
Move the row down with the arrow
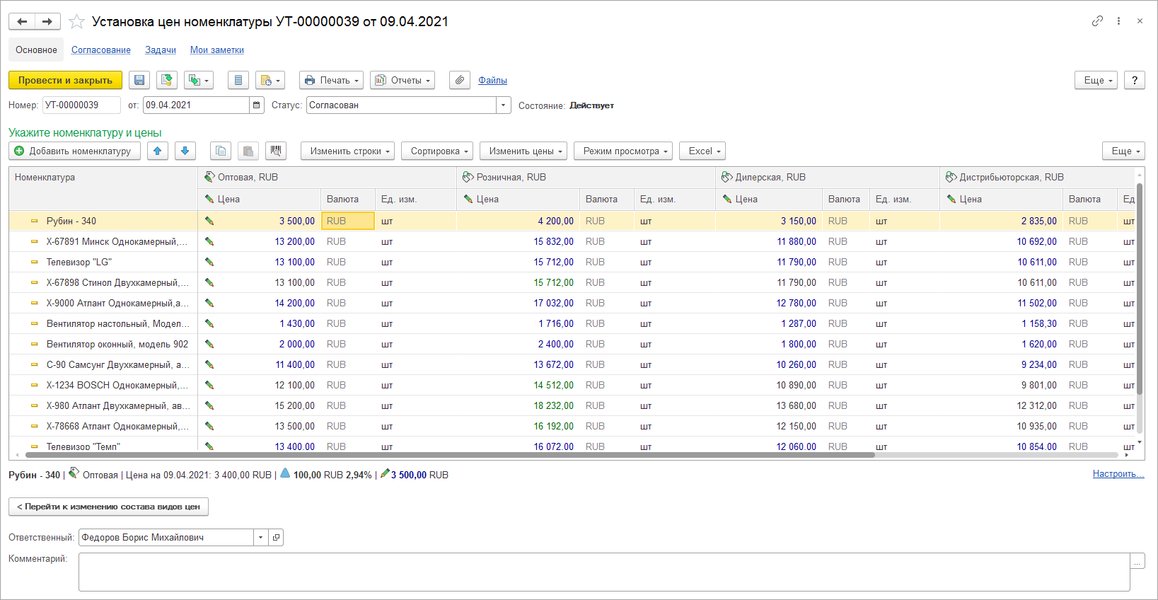(185, 151)
